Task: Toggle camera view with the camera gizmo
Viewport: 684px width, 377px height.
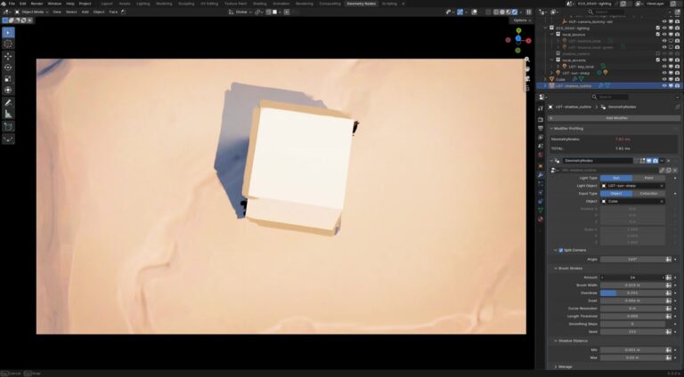Action: [527, 79]
